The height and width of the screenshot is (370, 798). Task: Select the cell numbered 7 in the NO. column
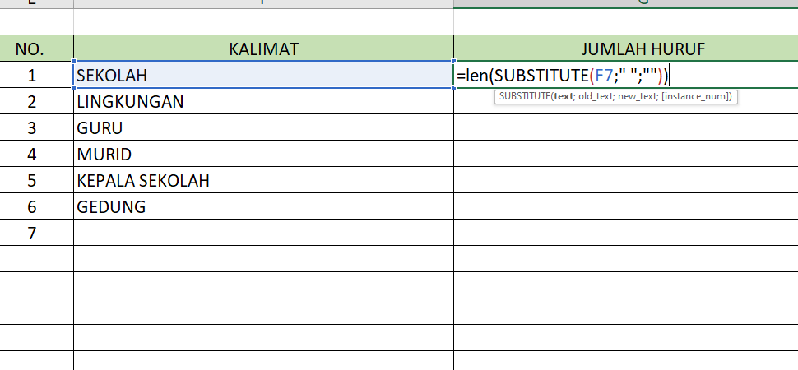pos(32,234)
